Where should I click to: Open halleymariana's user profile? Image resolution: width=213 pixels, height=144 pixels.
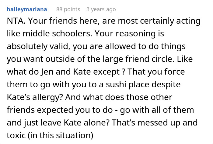(26, 9)
